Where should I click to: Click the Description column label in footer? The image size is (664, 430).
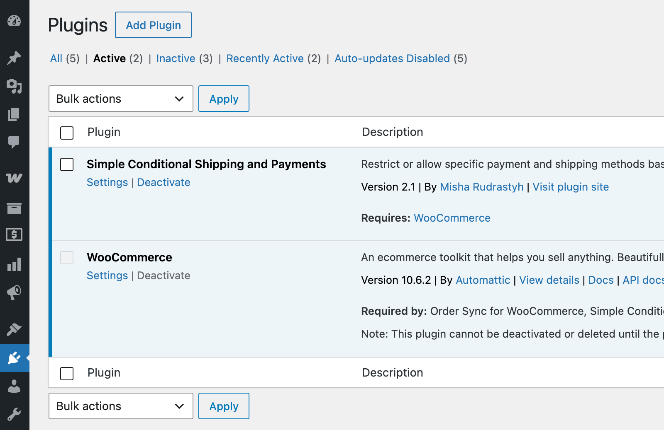point(393,373)
